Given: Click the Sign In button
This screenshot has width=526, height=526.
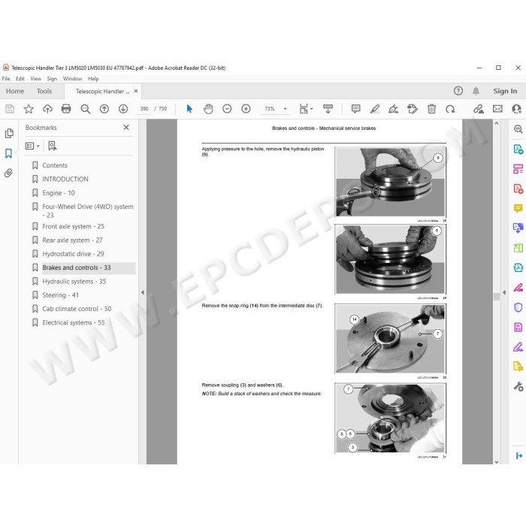Looking at the screenshot, I should tap(505, 91).
